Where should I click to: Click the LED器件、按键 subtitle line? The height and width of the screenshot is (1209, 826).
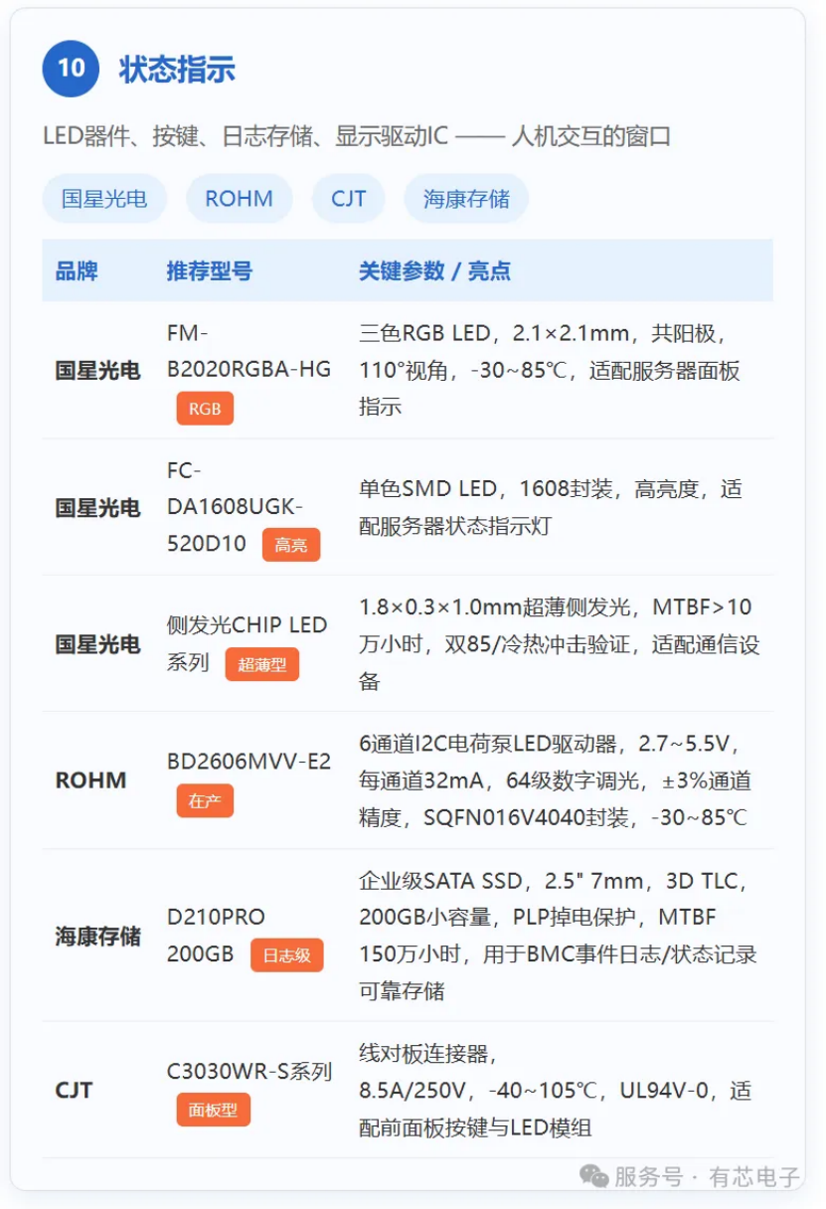tap(357, 136)
